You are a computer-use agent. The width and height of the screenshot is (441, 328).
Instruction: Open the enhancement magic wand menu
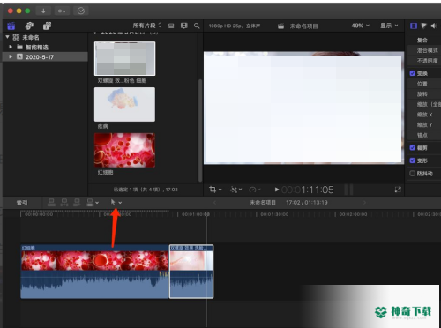(x=235, y=190)
